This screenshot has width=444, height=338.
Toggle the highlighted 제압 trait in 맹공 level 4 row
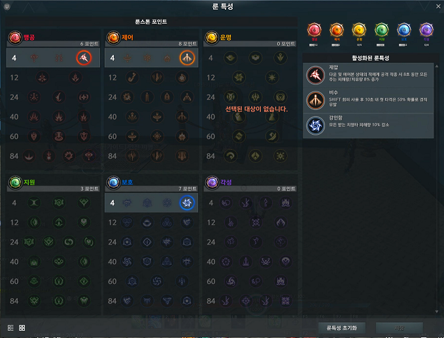(84, 58)
